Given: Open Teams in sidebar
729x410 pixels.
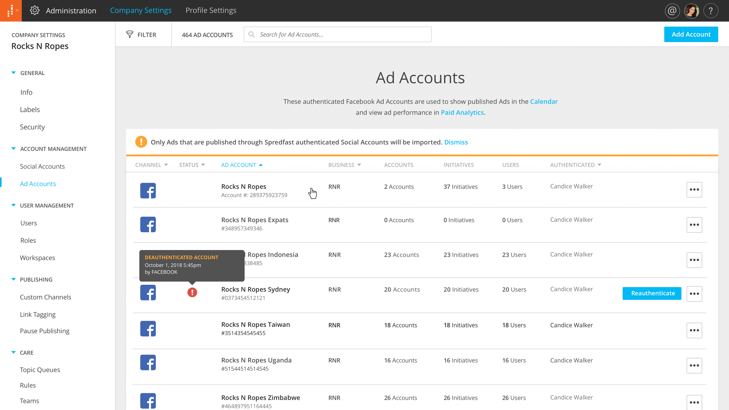Looking at the screenshot, I should pyautogui.click(x=29, y=401).
